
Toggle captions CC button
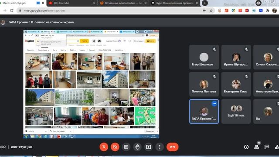(126, 147)
